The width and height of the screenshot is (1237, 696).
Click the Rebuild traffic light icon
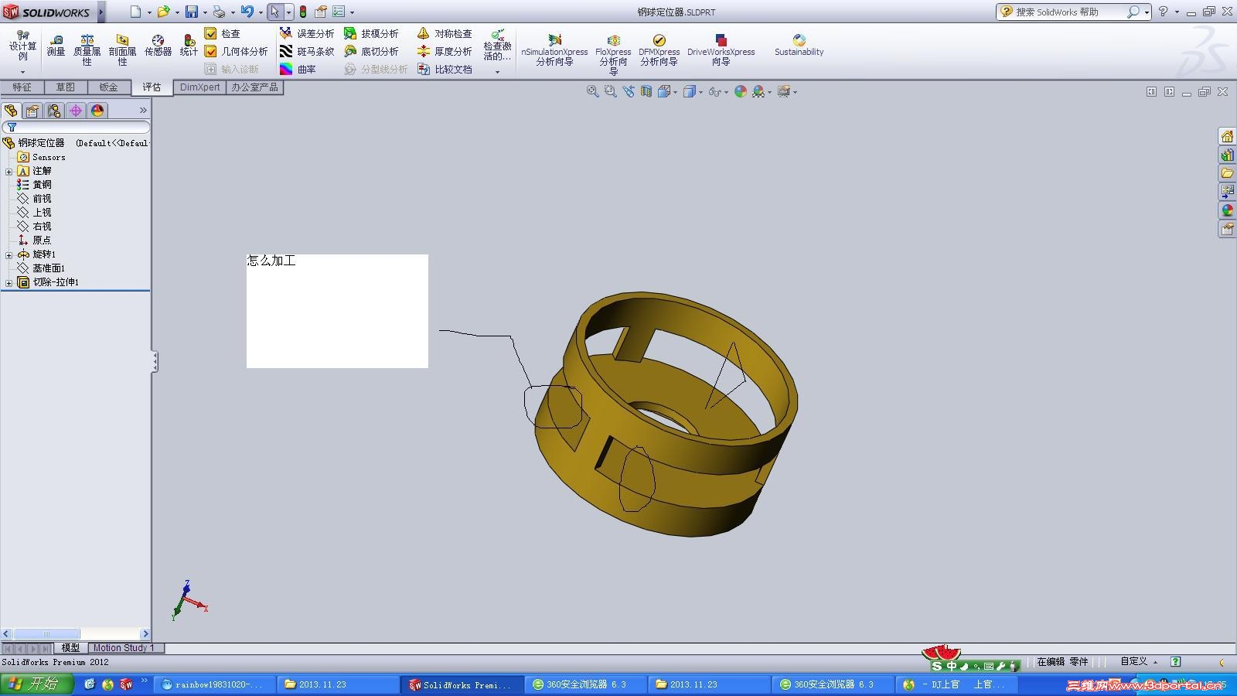[x=303, y=12]
